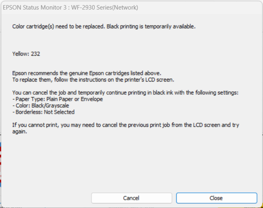Click the Cancel button
The width and height of the screenshot is (263, 208).
click(x=131, y=198)
